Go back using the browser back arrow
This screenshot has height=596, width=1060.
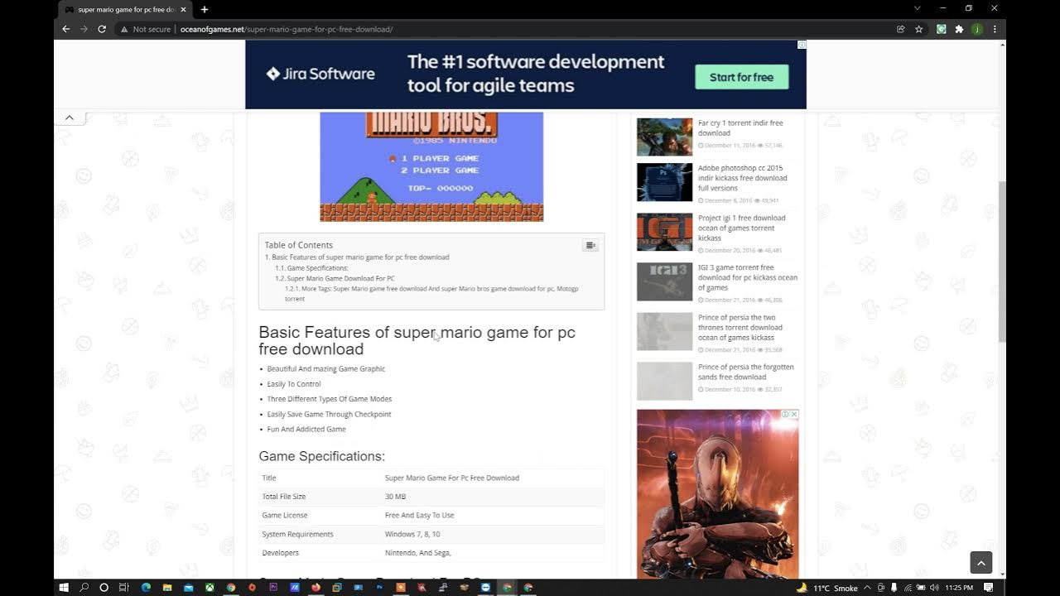point(66,29)
